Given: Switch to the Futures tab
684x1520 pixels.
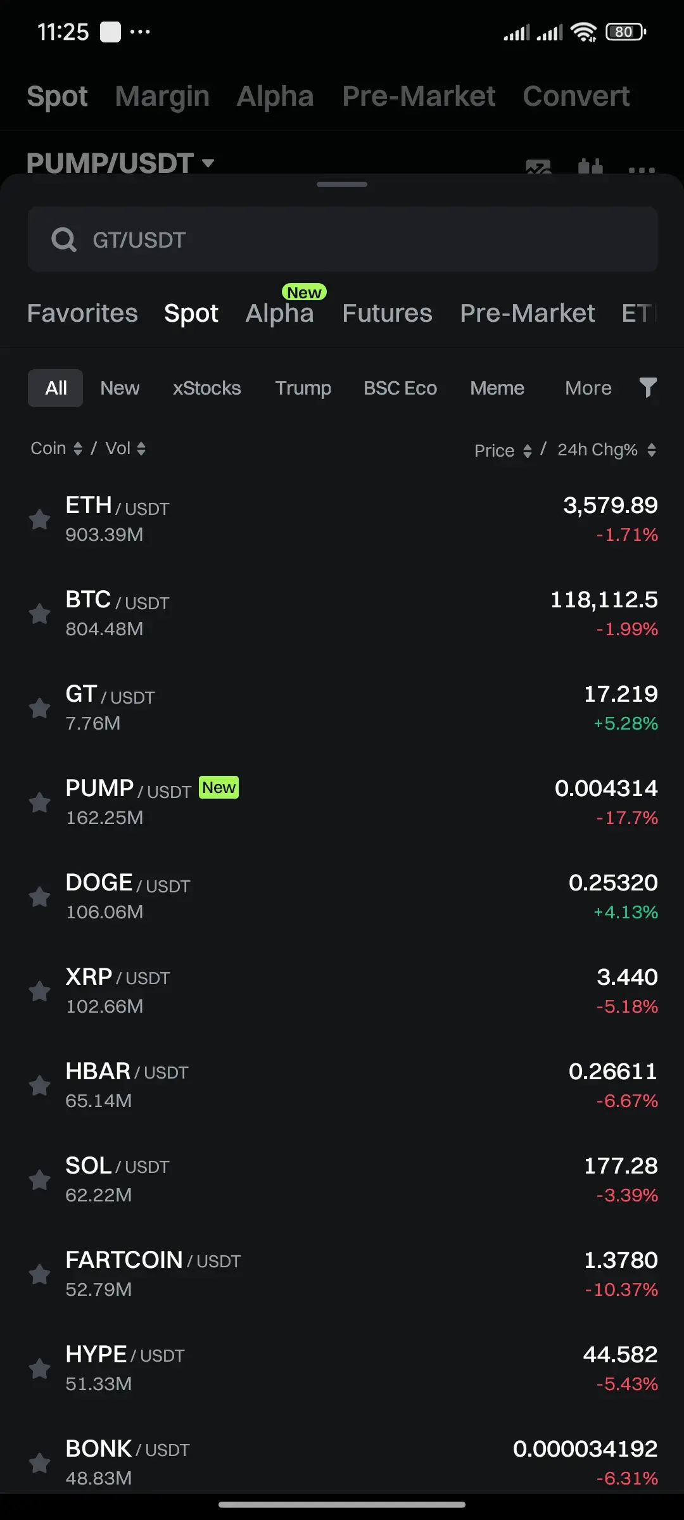Looking at the screenshot, I should (387, 313).
